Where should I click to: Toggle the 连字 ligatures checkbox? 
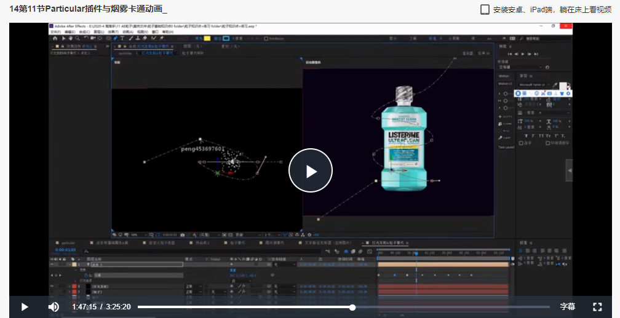(x=521, y=143)
